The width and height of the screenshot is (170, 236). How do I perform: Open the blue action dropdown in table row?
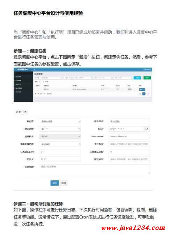point(142,89)
